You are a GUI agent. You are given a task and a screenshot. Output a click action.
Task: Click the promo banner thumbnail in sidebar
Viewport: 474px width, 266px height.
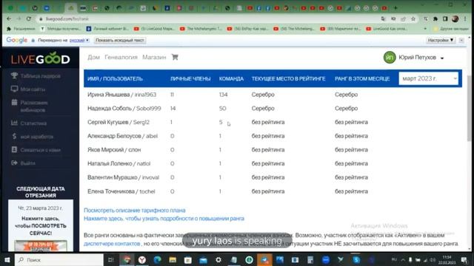coord(41,246)
